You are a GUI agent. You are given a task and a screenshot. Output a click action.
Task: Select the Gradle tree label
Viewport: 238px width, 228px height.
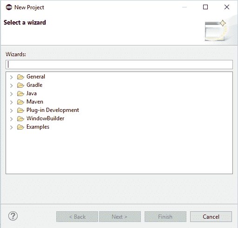pos(34,85)
